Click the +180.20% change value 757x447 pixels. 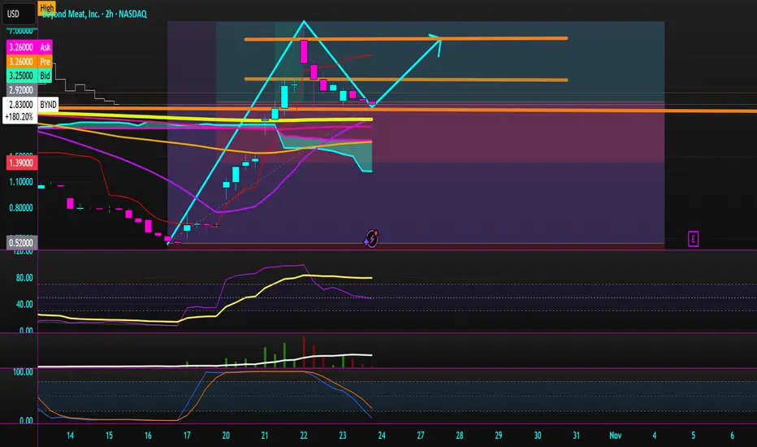click(x=19, y=117)
